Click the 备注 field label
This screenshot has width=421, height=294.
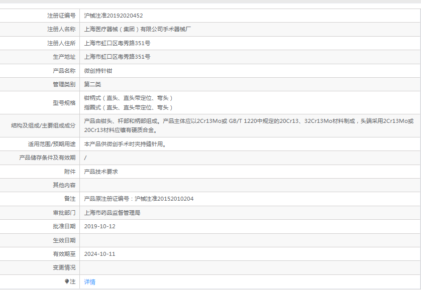tap(70, 199)
